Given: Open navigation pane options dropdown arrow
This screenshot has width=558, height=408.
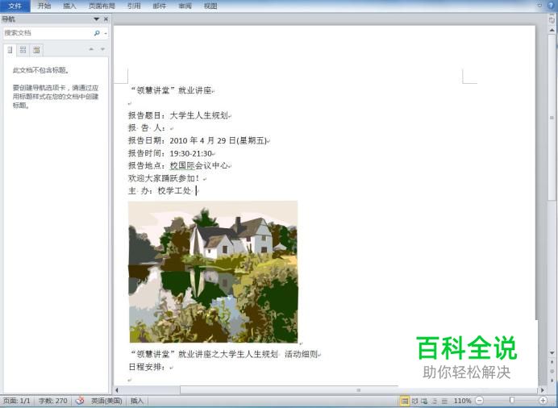Looking at the screenshot, I should pos(97,19).
